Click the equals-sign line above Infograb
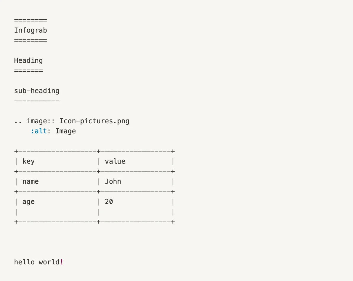Image resolution: width=353 pixels, height=281 pixels. (x=31, y=20)
